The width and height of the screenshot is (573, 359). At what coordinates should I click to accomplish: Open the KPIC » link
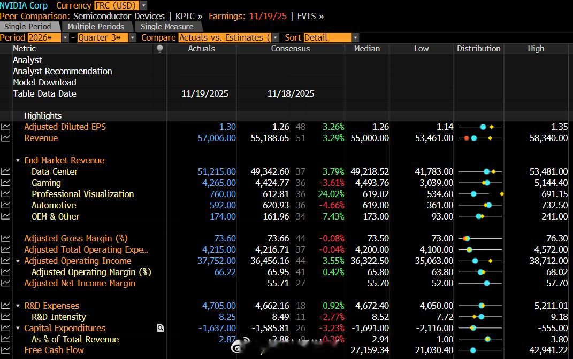(188, 17)
